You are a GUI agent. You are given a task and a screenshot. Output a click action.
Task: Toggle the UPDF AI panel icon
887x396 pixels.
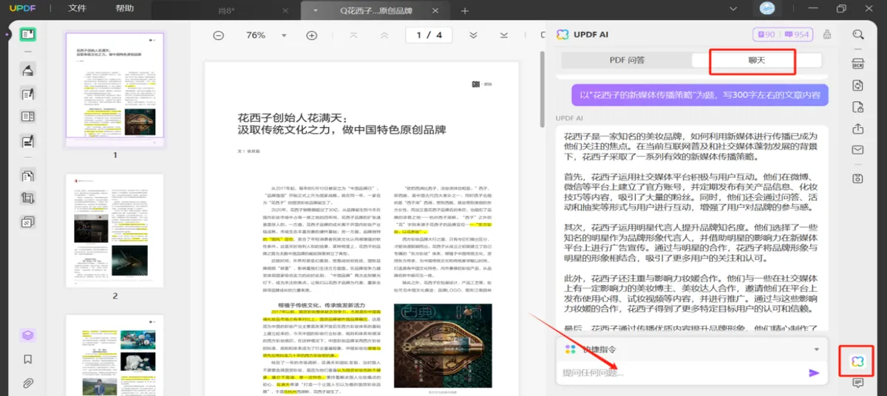tap(857, 361)
